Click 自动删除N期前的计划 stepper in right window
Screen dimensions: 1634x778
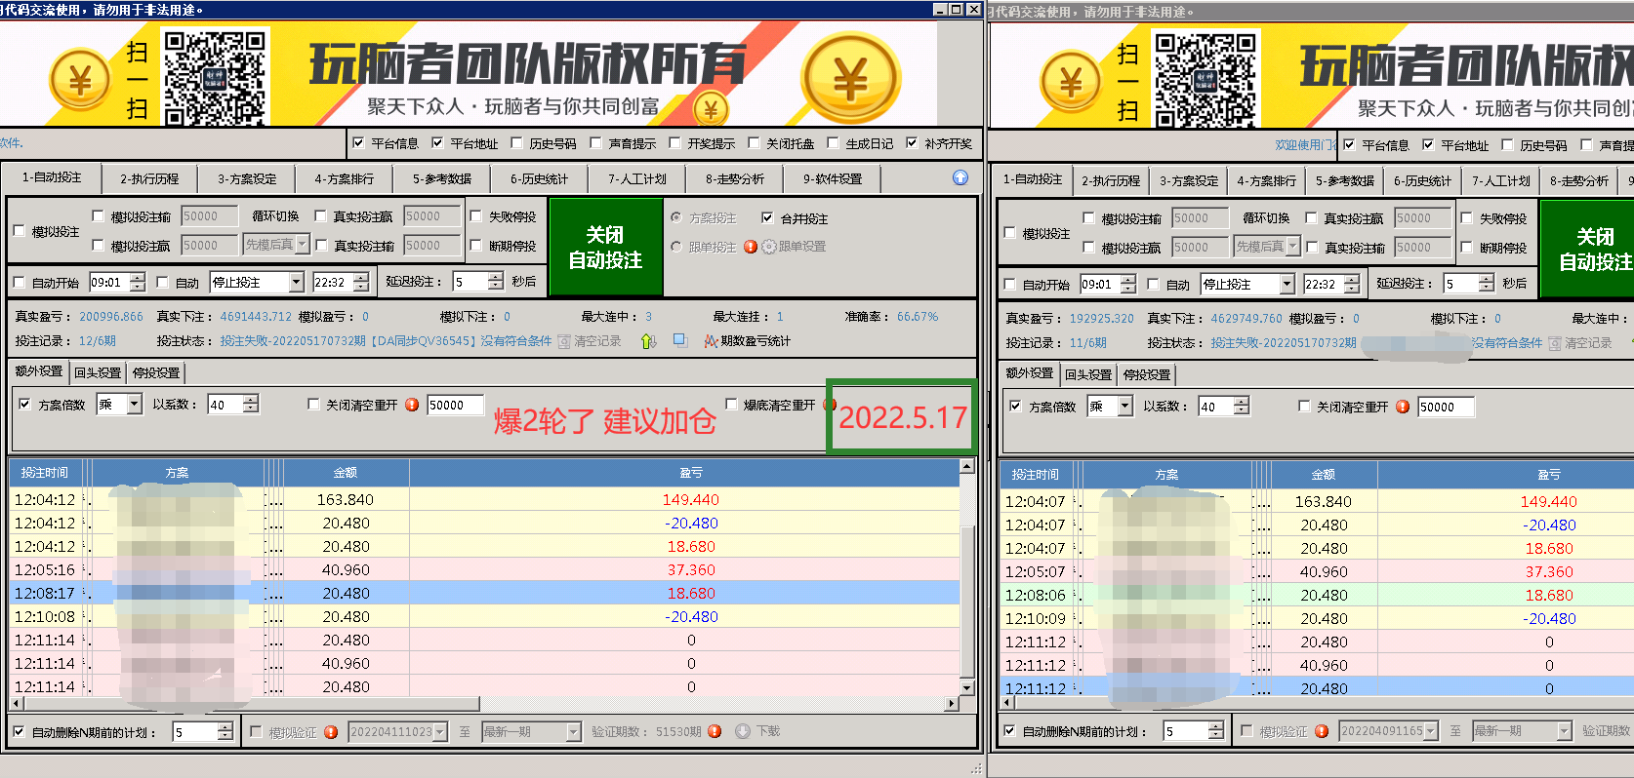pyautogui.click(x=1215, y=731)
